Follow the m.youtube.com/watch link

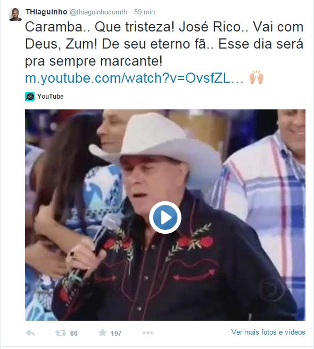(134, 78)
